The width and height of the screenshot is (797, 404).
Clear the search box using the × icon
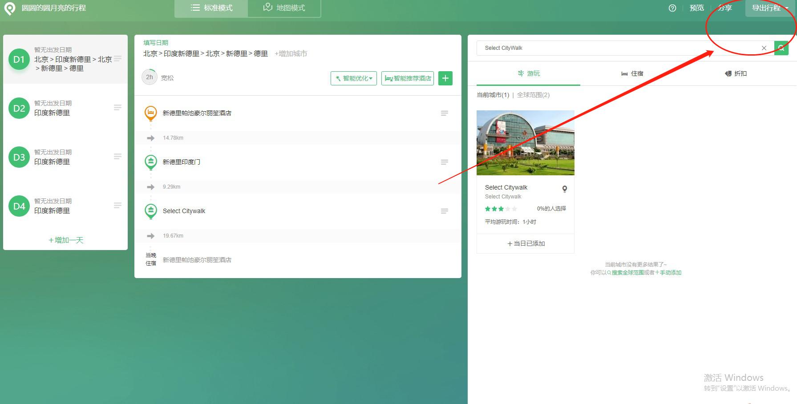[x=764, y=48]
